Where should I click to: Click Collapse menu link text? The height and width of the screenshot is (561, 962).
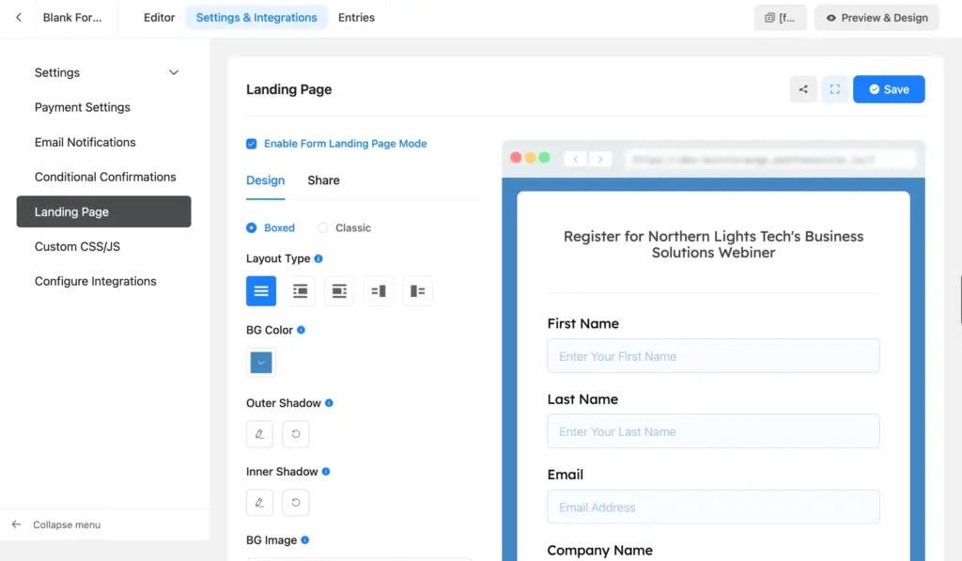67,524
